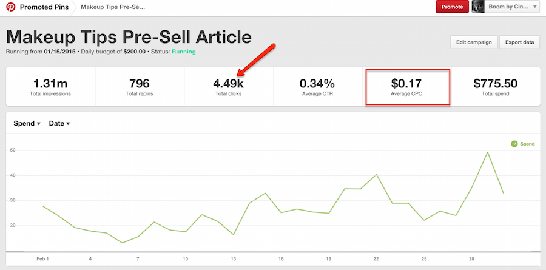Open Edit campaign
Viewport: 546px width, 270px height.
tap(474, 42)
